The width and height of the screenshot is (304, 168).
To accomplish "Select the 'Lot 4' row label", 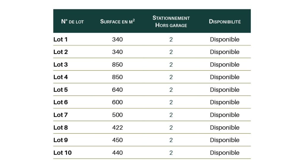I will (x=61, y=77).
